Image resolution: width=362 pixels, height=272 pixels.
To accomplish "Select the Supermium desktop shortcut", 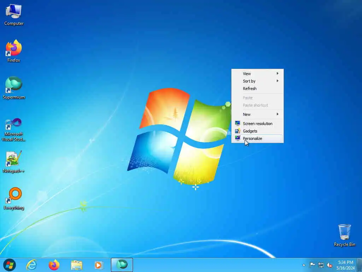I will point(14,88).
